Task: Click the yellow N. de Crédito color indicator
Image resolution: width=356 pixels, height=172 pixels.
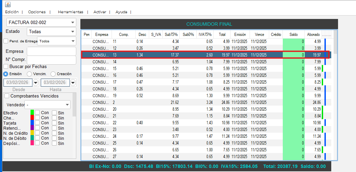Action: click(x=32, y=133)
